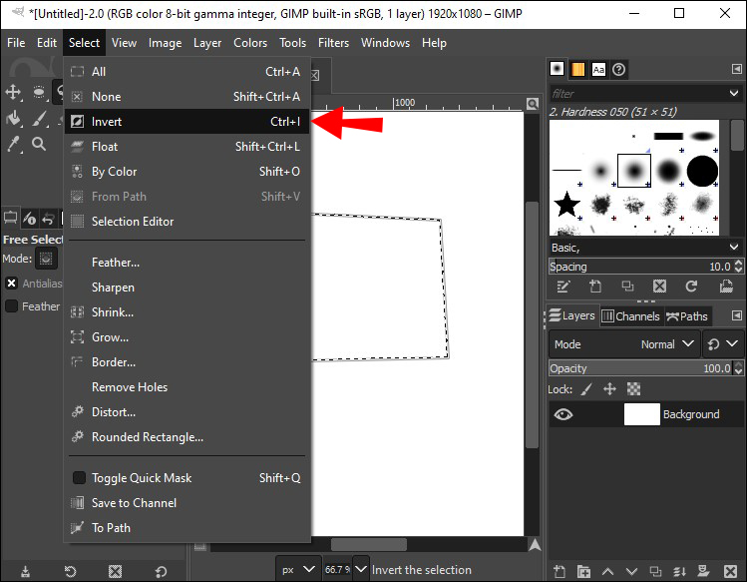747x582 pixels.
Task: Toggle Lock pixels brush icon
Action: [586, 389]
